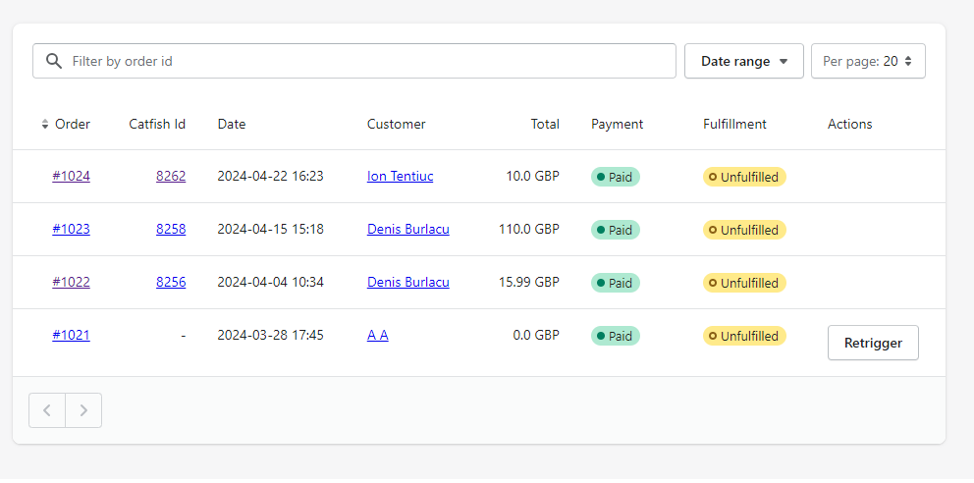
Task: Click the Retrigger button
Action: coord(873,343)
